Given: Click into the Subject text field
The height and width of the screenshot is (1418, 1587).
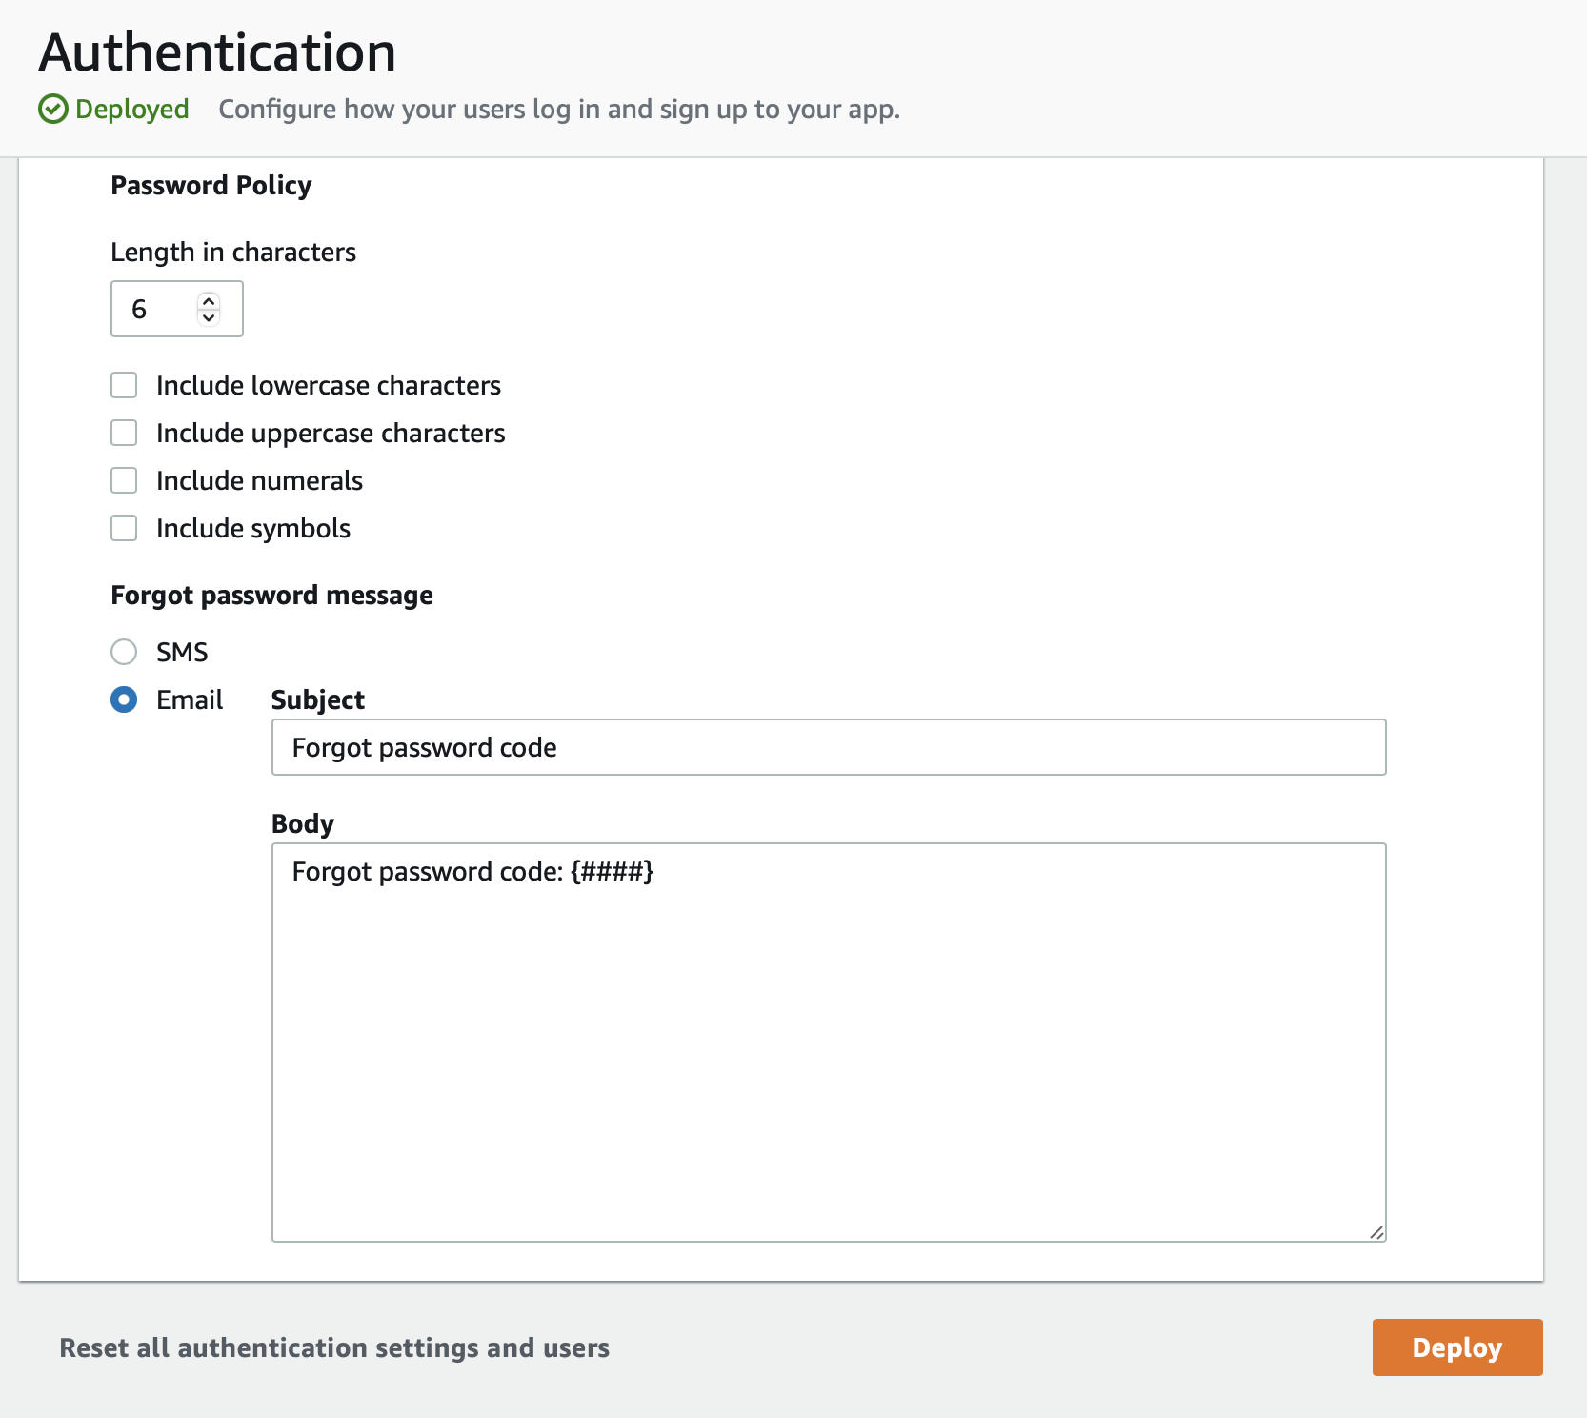Looking at the screenshot, I should tap(828, 747).
